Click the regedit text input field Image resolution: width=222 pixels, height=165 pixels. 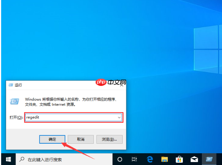(74, 117)
